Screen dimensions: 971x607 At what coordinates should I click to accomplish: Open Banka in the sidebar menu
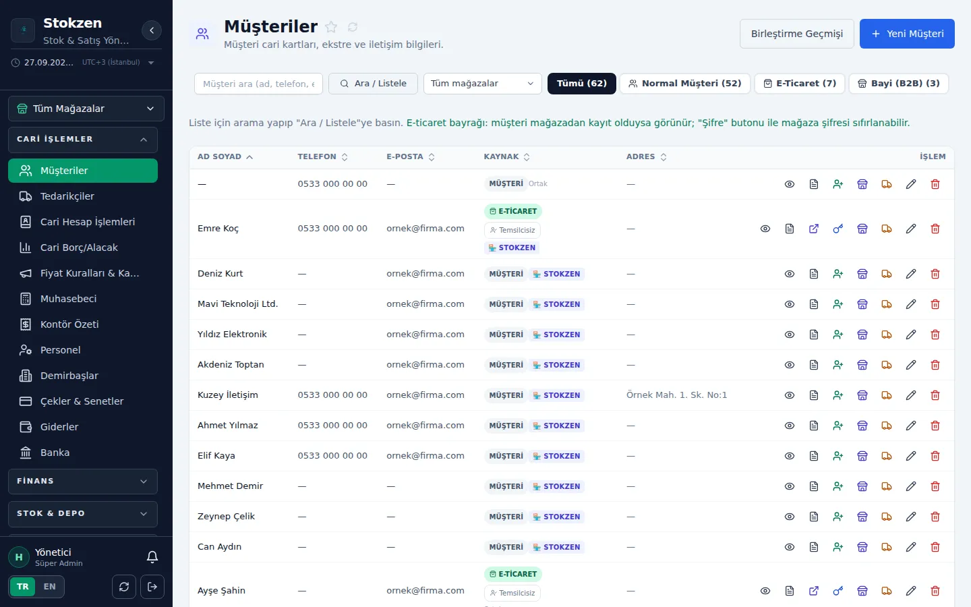coord(83,453)
